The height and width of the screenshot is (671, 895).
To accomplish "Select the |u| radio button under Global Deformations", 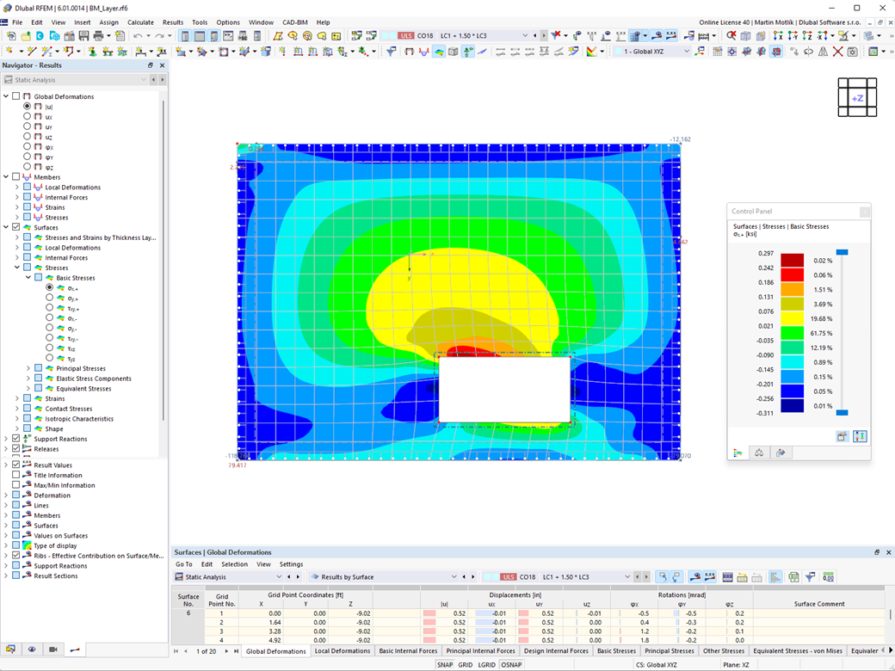I will 27,107.
